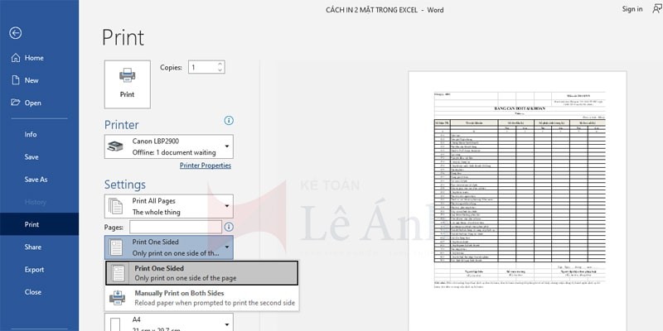Choose Open from the backstage sidebar
This screenshot has width=663, height=331.
click(32, 103)
